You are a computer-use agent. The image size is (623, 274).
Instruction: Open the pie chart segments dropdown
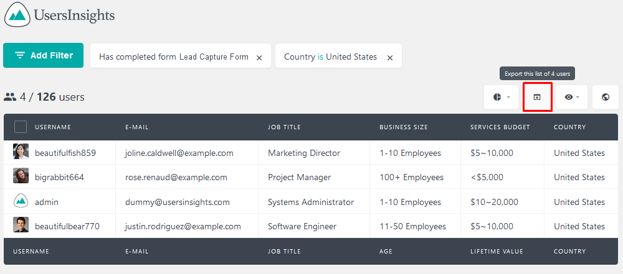(501, 97)
